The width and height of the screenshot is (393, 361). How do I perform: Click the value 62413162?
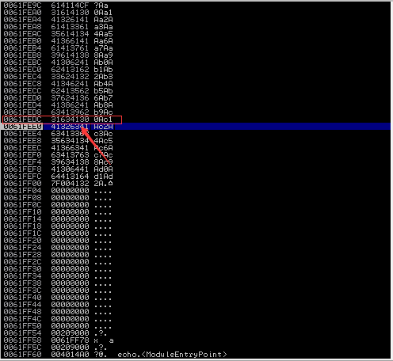(70, 70)
